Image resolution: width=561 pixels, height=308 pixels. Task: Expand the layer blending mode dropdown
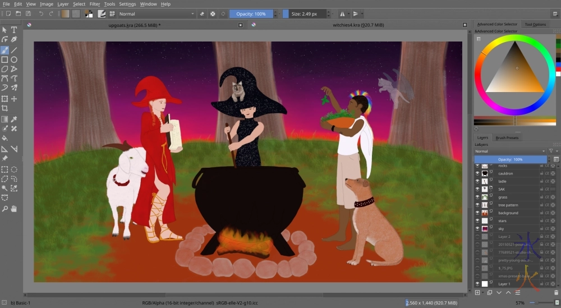pyautogui.click(x=509, y=151)
